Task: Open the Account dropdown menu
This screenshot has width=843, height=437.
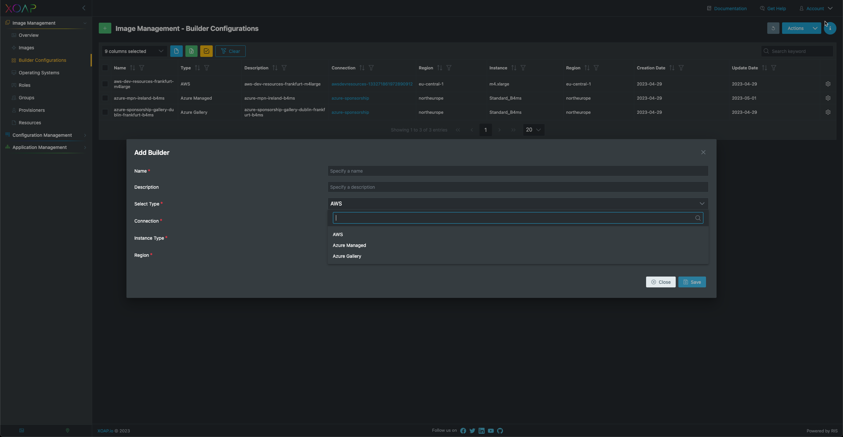Action: coord(816,9)
